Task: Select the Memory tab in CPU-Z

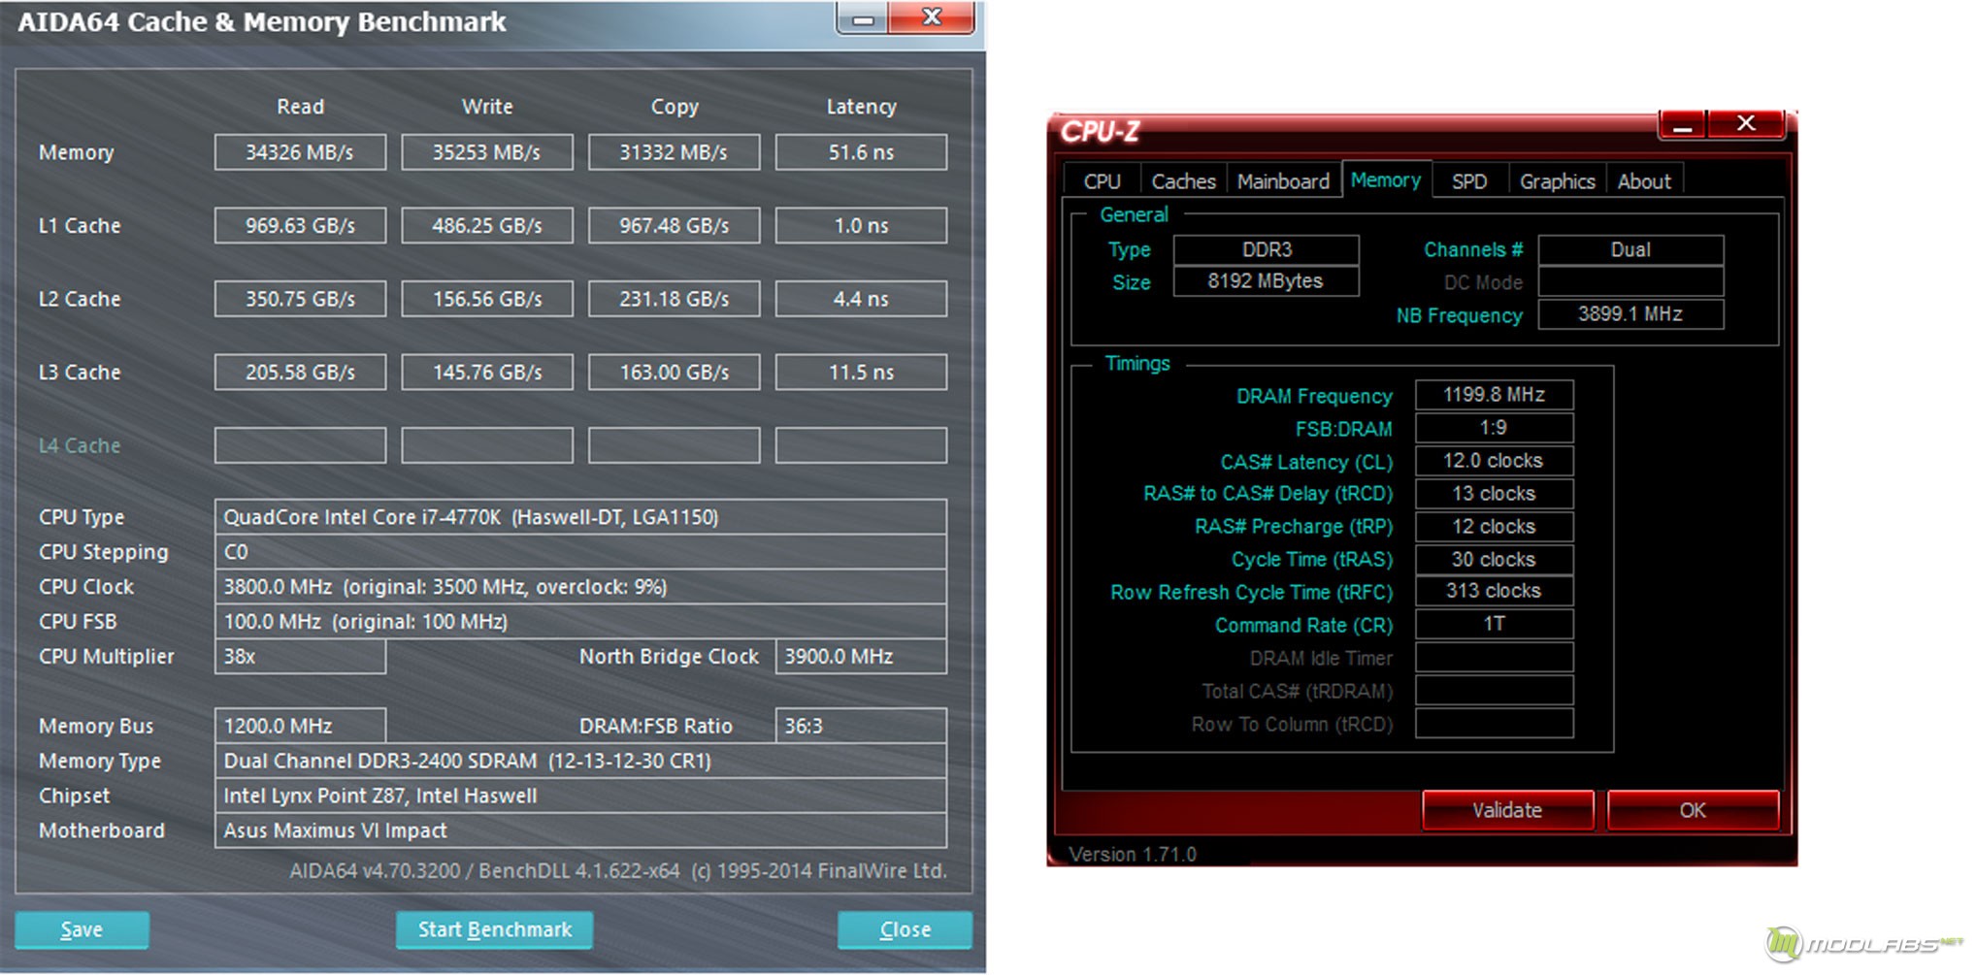Action: (x=1386, y=179)
